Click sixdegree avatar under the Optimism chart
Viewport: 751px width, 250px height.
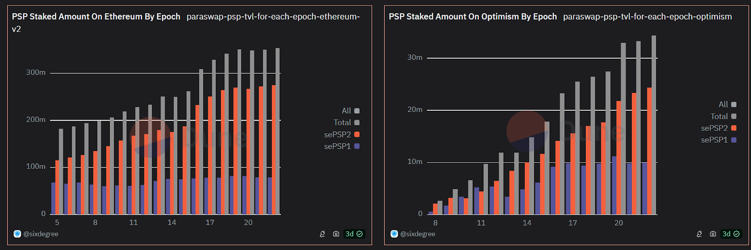coord(394,234)
